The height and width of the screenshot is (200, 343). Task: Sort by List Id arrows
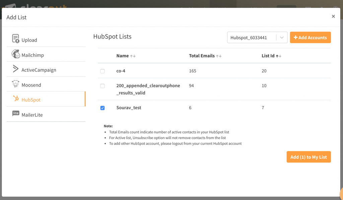pos(278,56)
